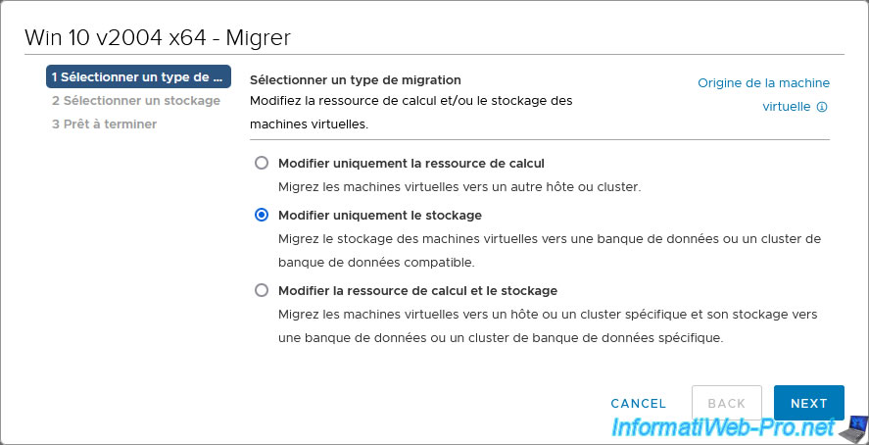Click description starting 'Migrez le stockage des machines'
The width and height of the screenshot is (869, 445).
coord(549,239)
